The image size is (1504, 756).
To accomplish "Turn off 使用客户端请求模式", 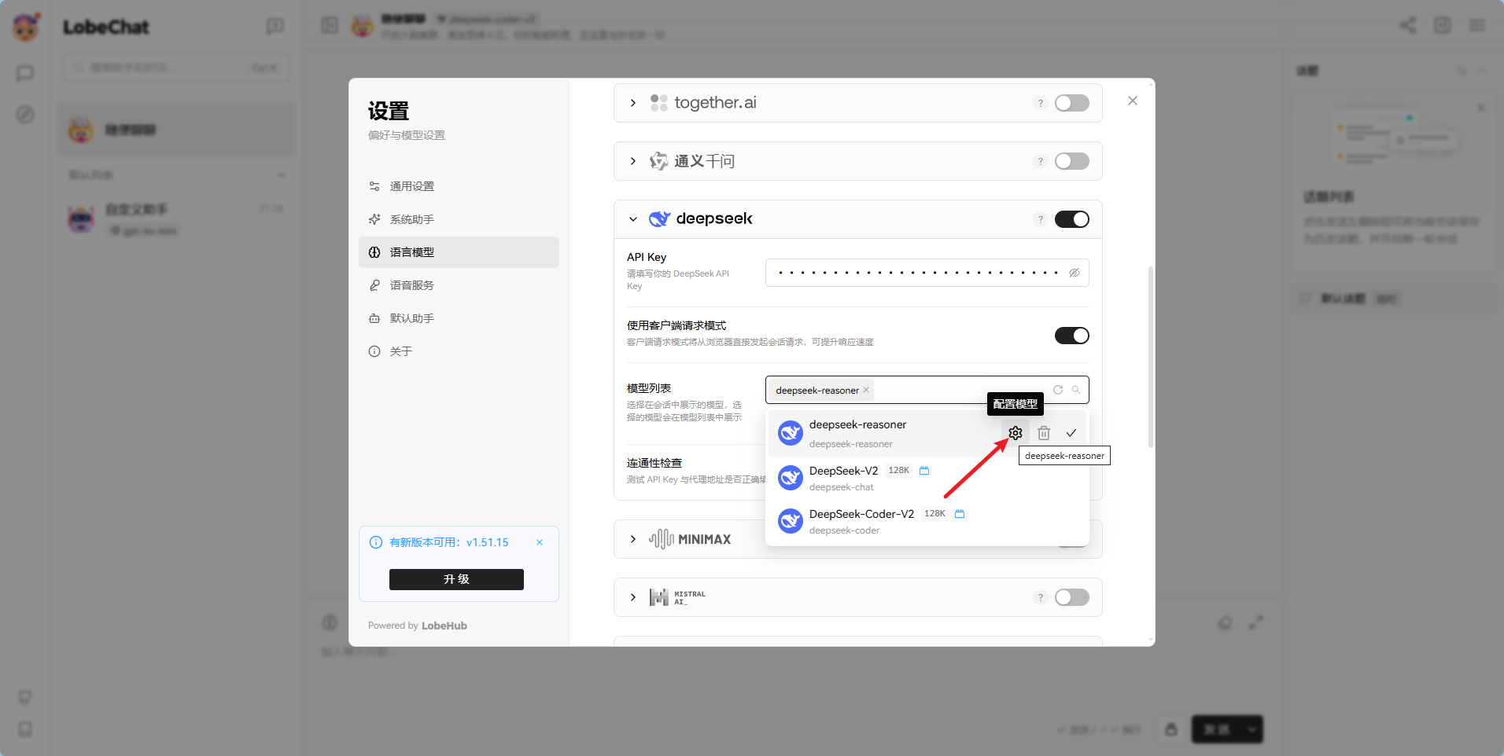I will [x=1071, y=336].
